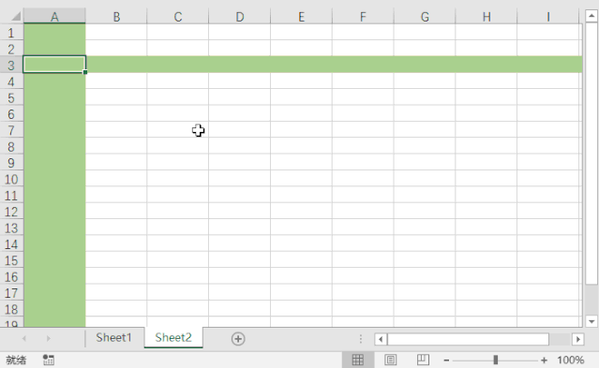
Task: Add a new sheet with plus icon
Action: (238, 339)
